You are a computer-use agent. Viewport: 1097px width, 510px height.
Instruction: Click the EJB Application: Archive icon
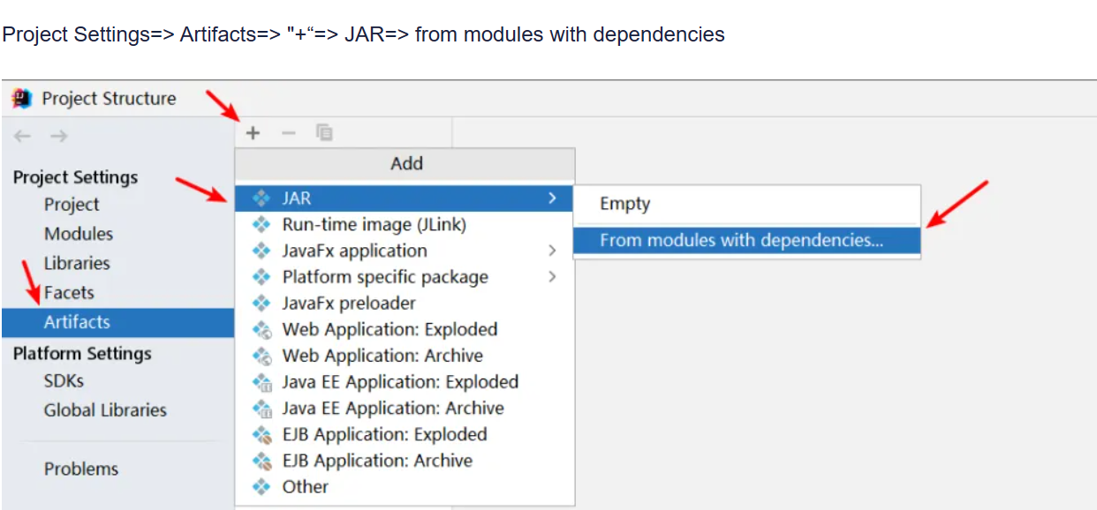click(x=261, y=461)
